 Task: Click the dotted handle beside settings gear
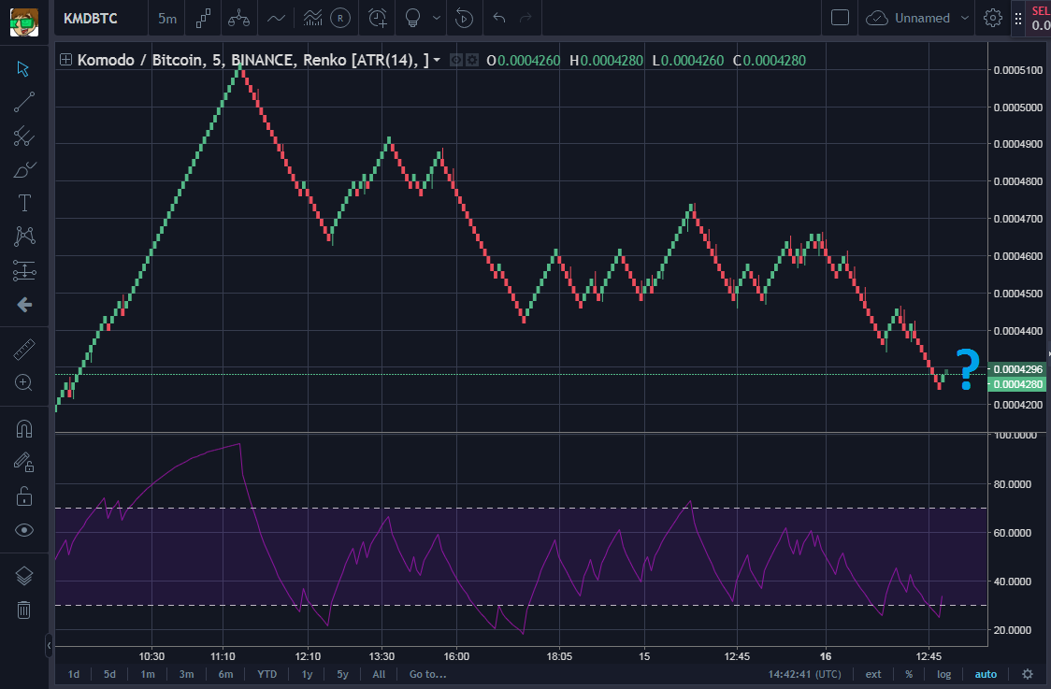[x=1018, y=19]
